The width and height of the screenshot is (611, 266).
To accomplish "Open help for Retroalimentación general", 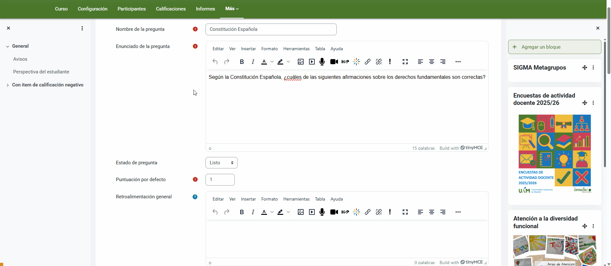I will [195, 197].
